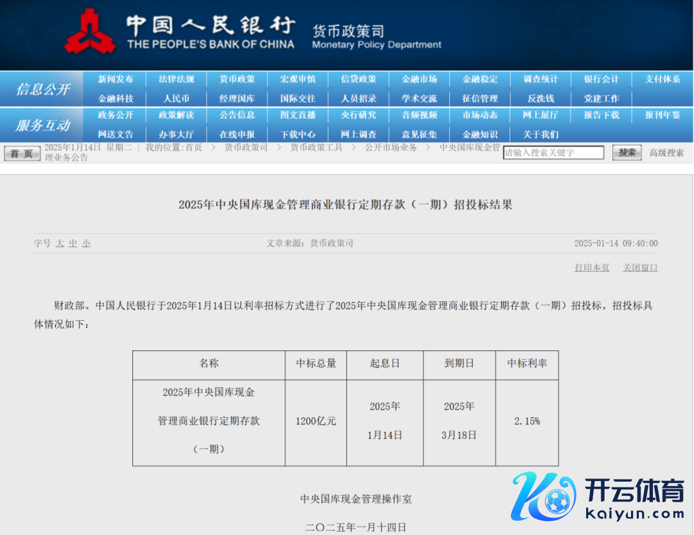The height and width of the screenshot is (535, 694).
Task: Open 公告信息 under 服务互动
Action: coord(237,115)
